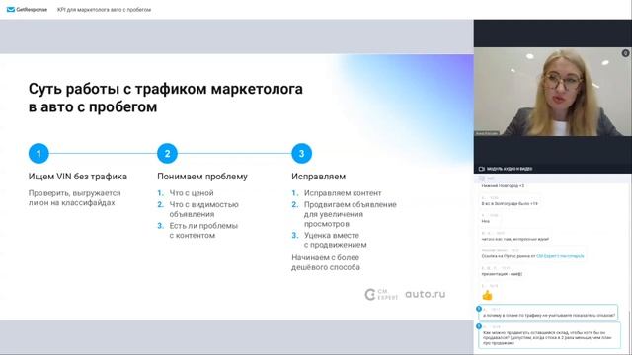Viewport: 632px width, 355px height.
Task: Click the GetResponse logo
Action: pos(27,9)
